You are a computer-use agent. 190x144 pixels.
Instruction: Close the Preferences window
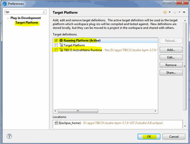[183, 2]
